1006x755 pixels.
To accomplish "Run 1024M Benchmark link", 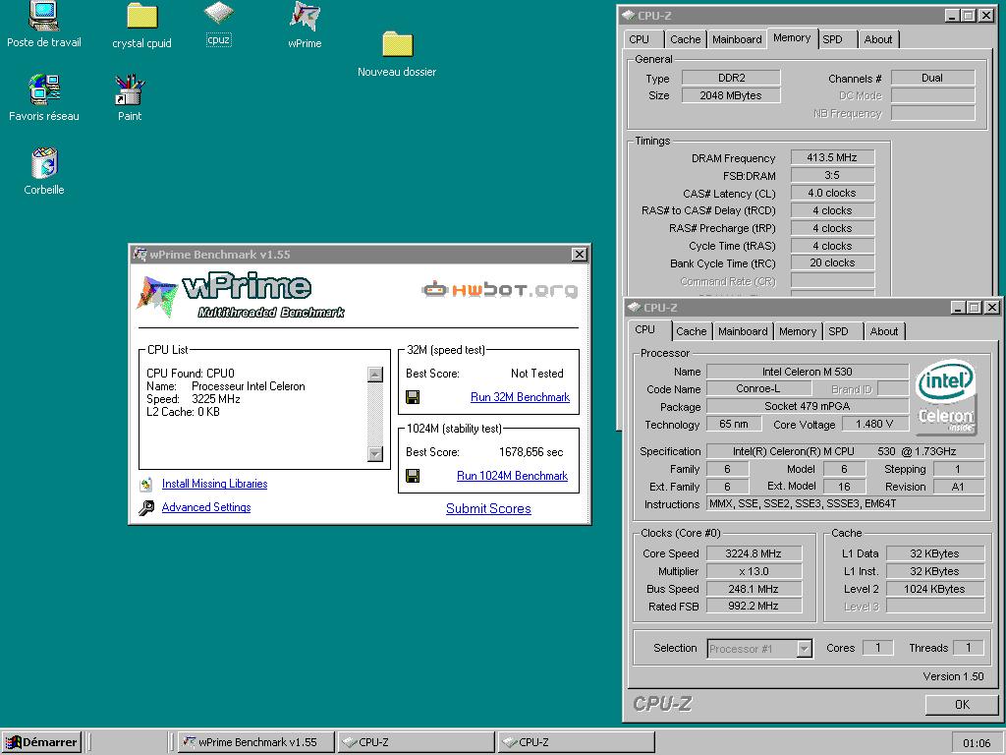I will 512,476.
